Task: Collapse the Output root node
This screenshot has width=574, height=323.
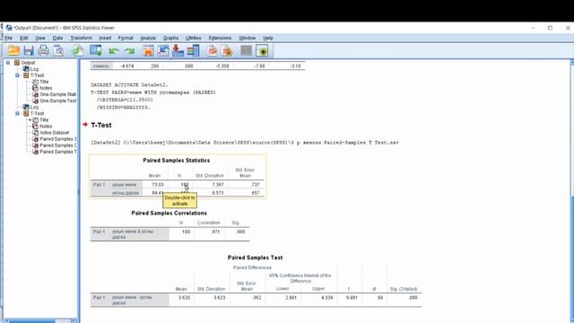Action: (8, 63)
